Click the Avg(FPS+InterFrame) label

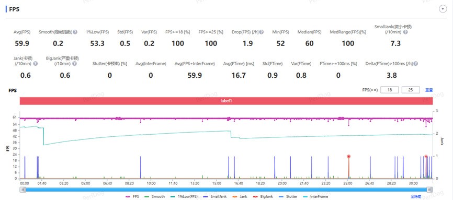pyautogui.click(x=195, y=64)
